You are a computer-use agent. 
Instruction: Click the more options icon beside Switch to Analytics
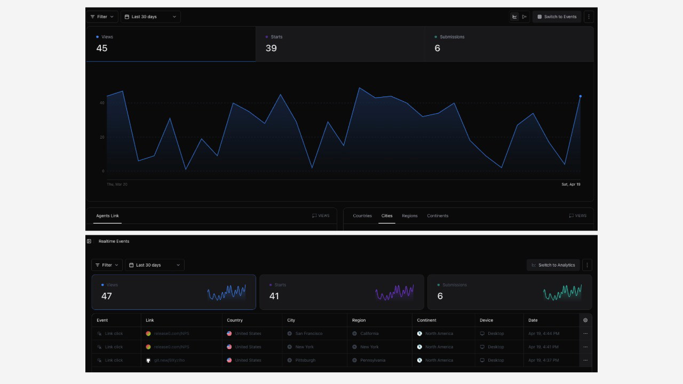(x=587, y=265)
